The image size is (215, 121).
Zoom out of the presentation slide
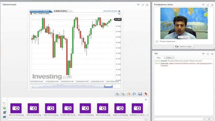pos(123,94)
